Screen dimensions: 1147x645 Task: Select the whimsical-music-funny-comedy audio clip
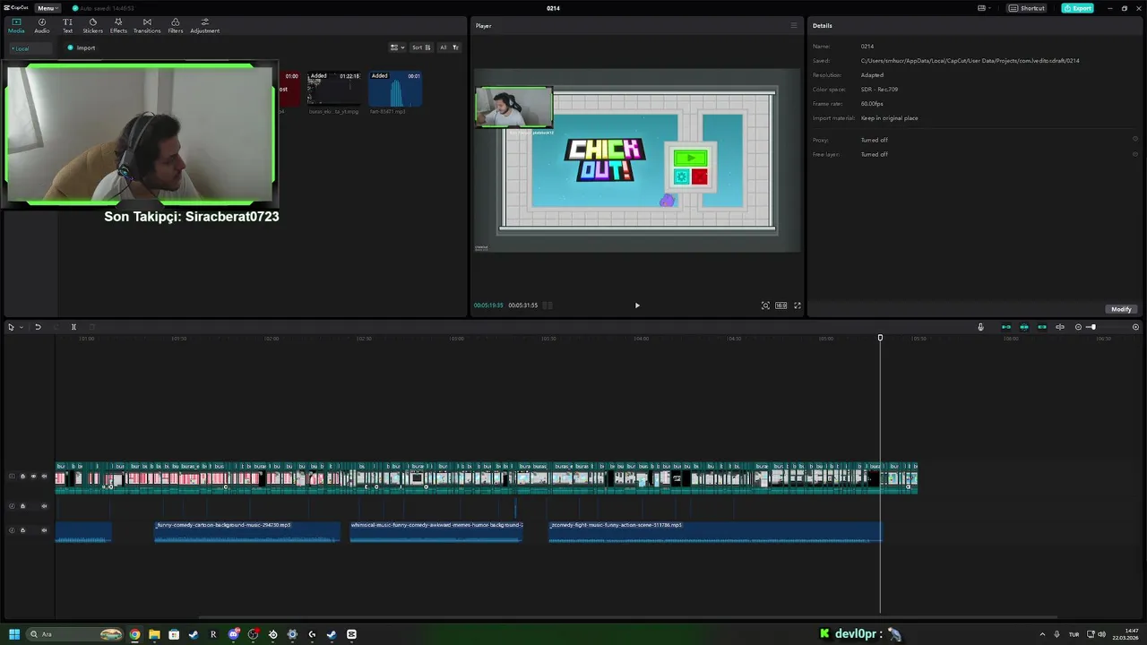pos(436,532)
